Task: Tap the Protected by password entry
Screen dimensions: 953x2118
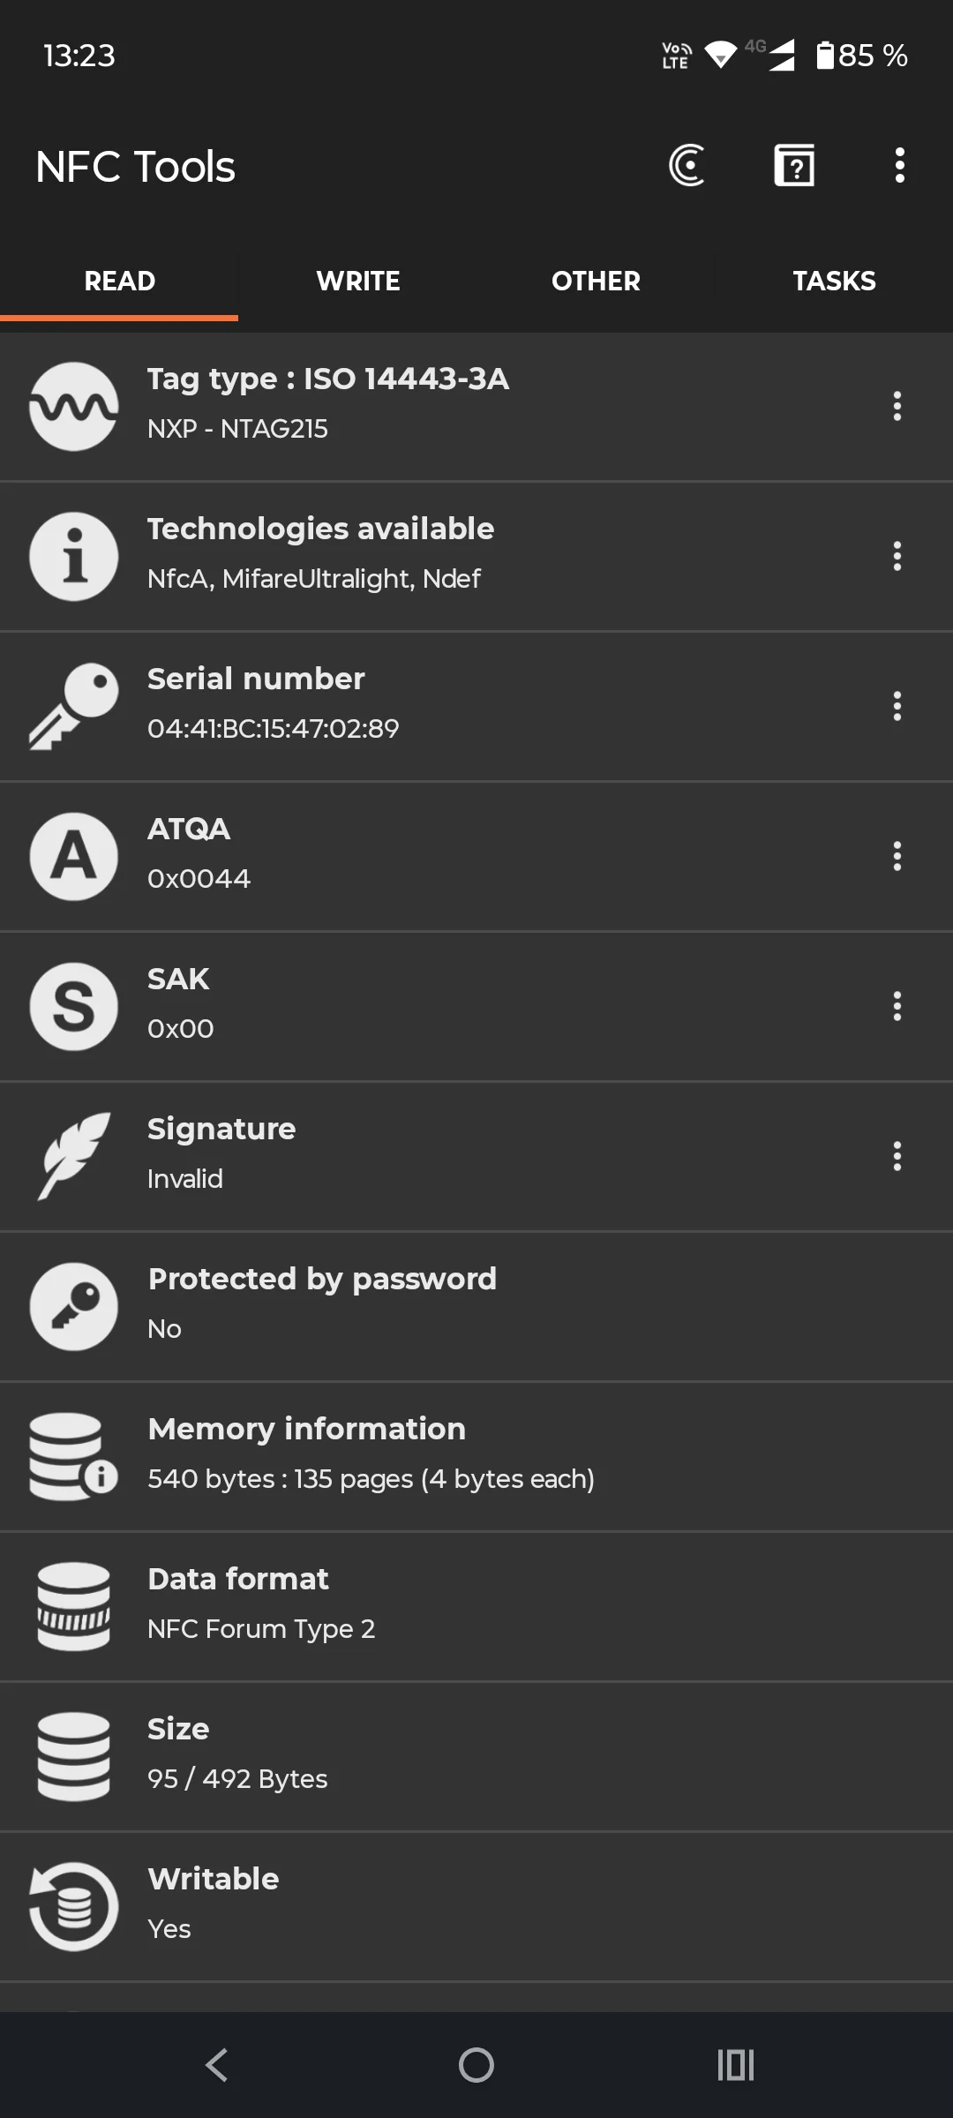Action: (x=476, y=1306)
